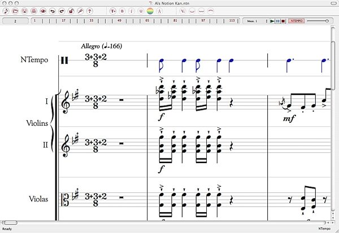
Task: Open help with the question mark icon
Action: tap(90, 11)
